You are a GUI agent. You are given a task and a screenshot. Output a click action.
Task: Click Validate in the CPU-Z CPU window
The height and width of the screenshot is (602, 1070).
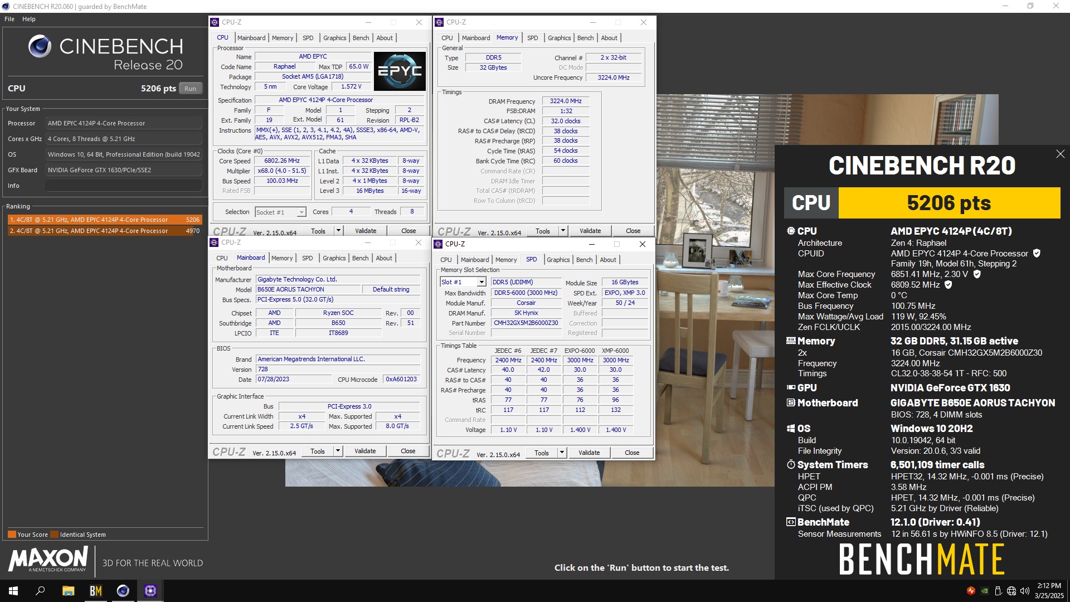[x=366, y=231]
